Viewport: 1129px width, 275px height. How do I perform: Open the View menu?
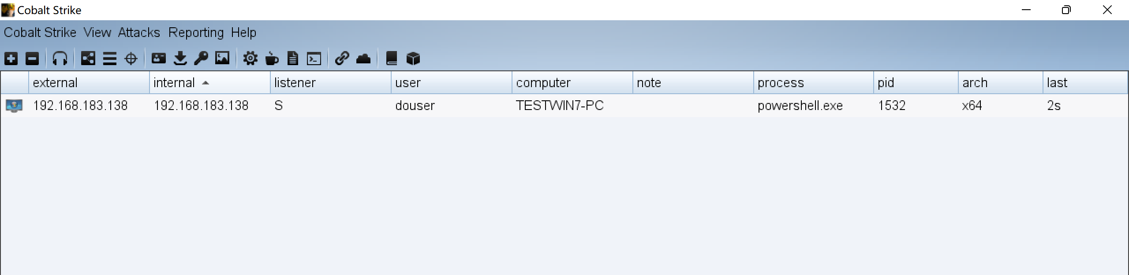[x=97, y=33]
